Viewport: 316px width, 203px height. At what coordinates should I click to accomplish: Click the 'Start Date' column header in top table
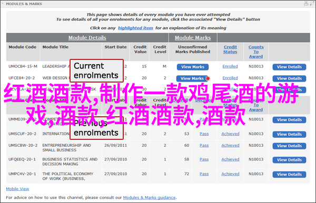coord(115,47)
